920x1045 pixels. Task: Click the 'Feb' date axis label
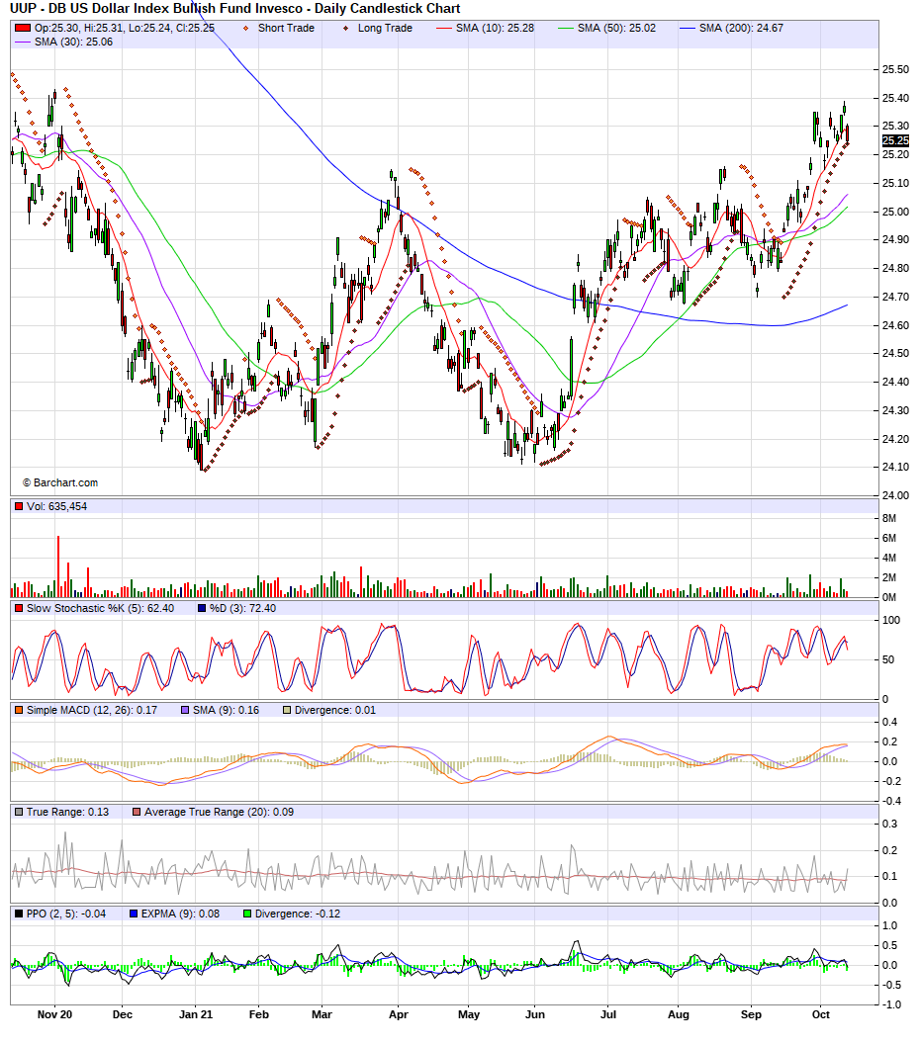click(258, 1015)
